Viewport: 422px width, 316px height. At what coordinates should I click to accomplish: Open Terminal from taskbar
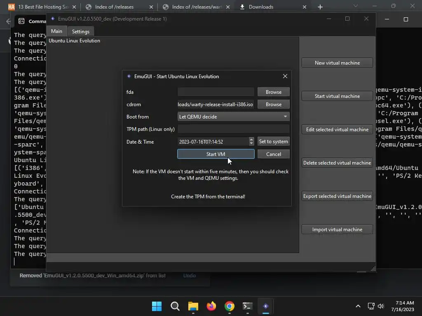coord(247,306)
